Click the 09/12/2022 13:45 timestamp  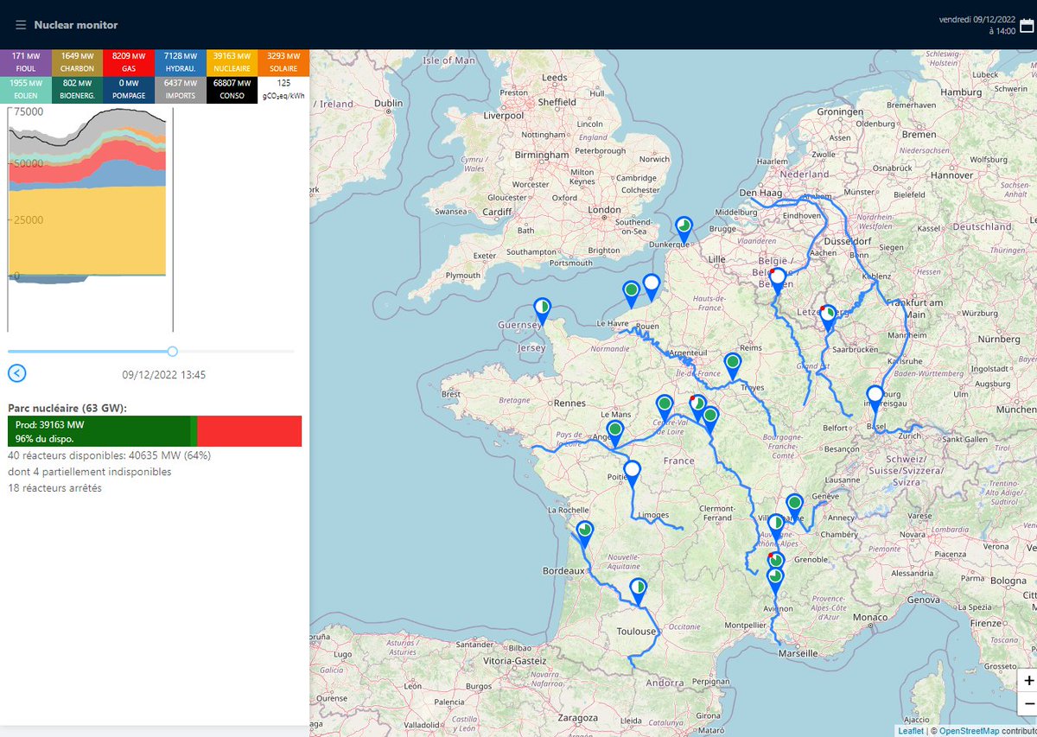click(x=164, y=375)
